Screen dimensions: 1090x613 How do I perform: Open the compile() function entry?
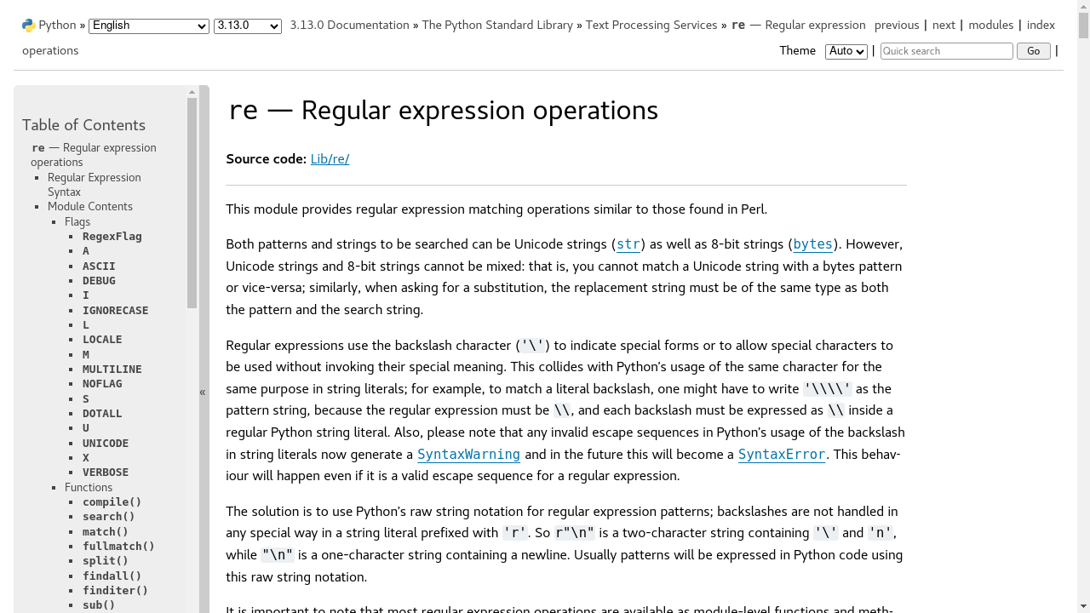tap(112, 501)
